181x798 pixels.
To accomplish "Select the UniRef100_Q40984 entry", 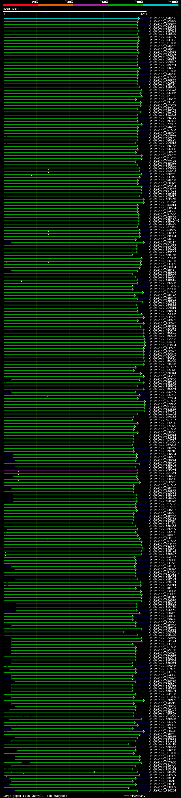I will click(162, 65).
